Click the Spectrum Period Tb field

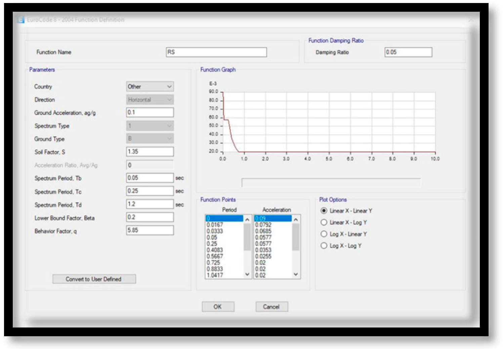click(150, 178)
